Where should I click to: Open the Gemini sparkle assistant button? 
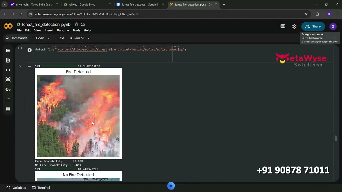tap(171, 186)
